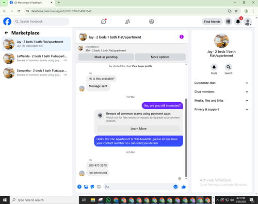Open the Windows notification center icon
This screenshot has height=204, width=258.
click(x=252, y=200)
